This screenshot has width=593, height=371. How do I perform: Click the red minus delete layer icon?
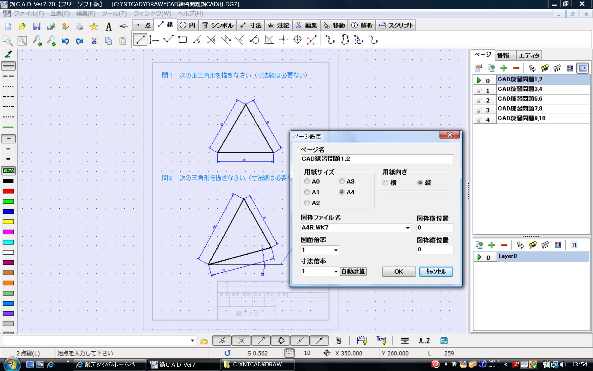point(504,245)
